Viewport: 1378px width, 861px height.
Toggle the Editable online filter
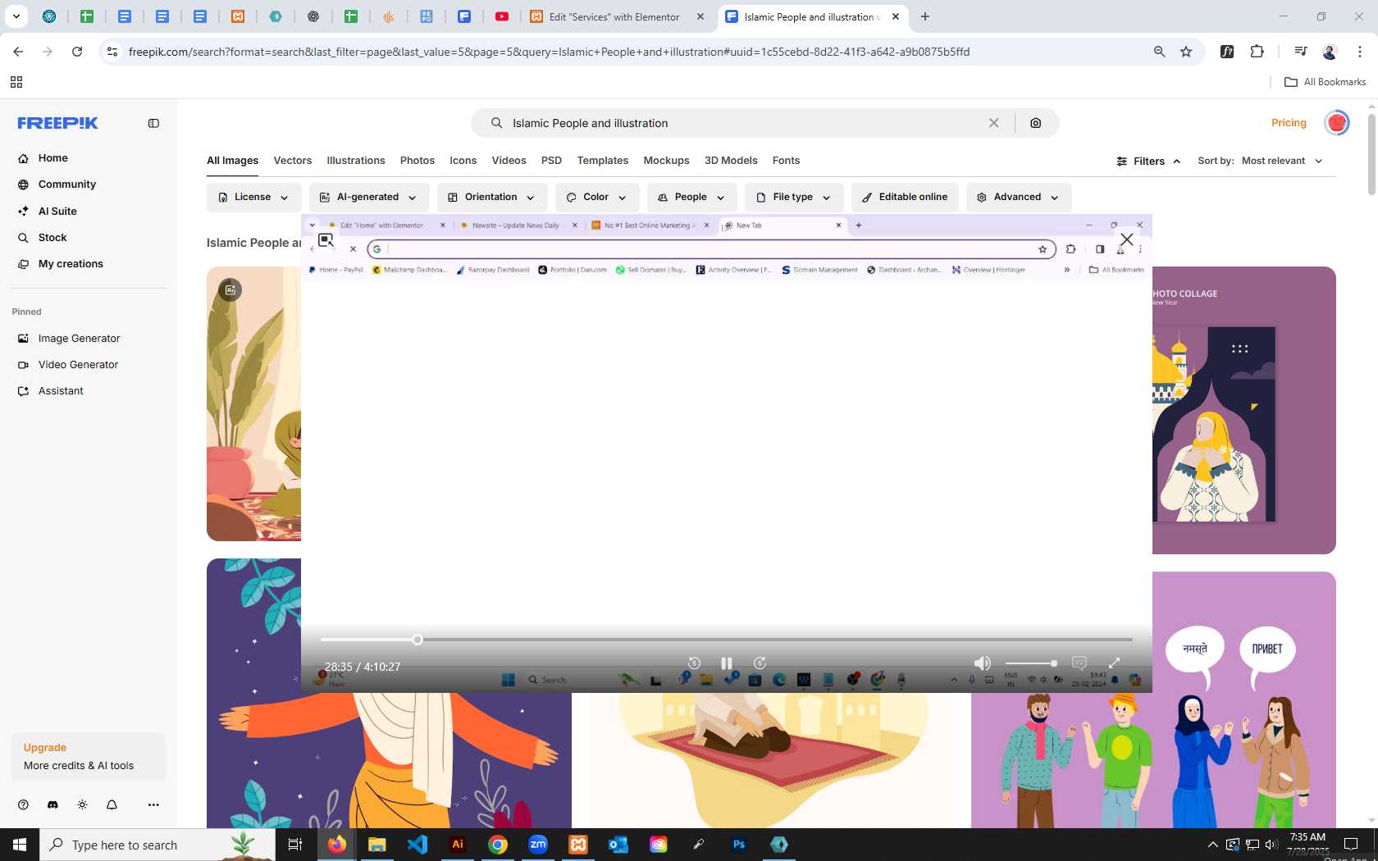905,198
